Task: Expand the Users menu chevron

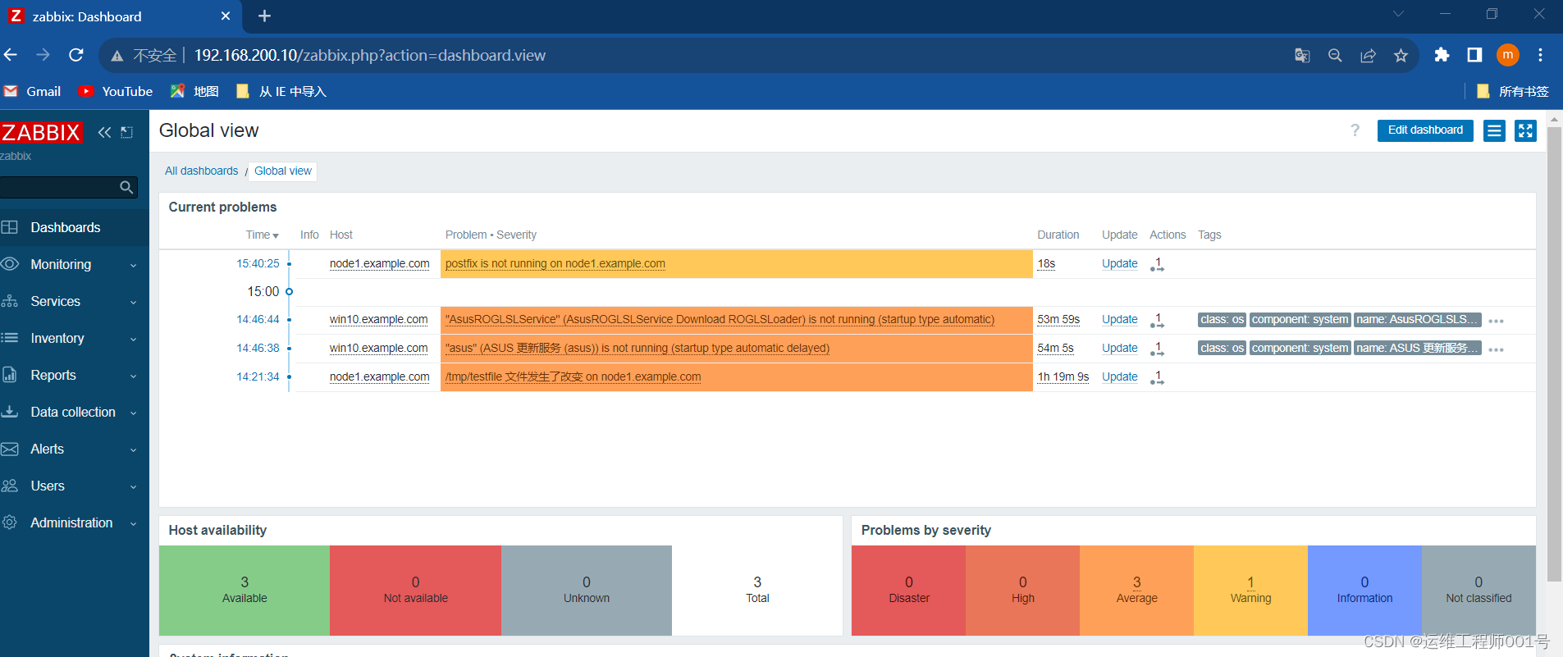Action: 133,487
